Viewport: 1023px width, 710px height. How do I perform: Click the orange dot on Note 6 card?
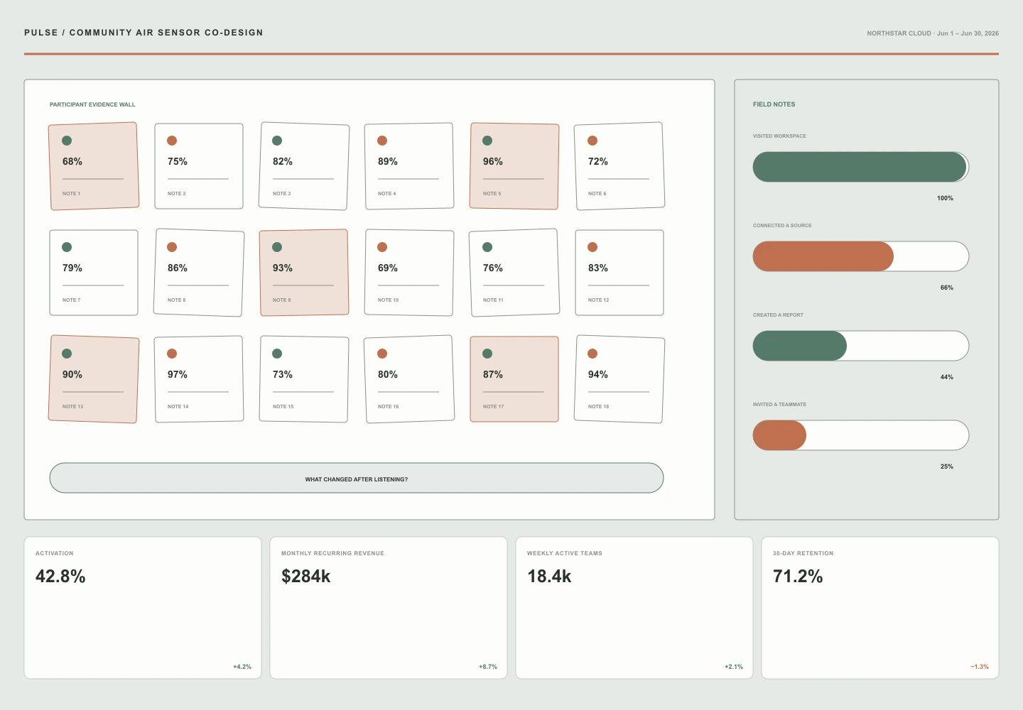[592, 141]
